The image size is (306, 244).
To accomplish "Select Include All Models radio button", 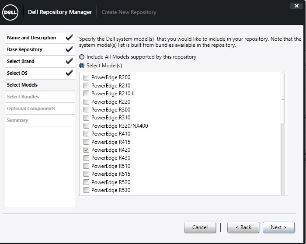I will click(x=82, y=57).
